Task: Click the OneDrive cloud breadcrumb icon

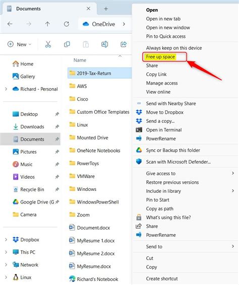Action: 86,24
